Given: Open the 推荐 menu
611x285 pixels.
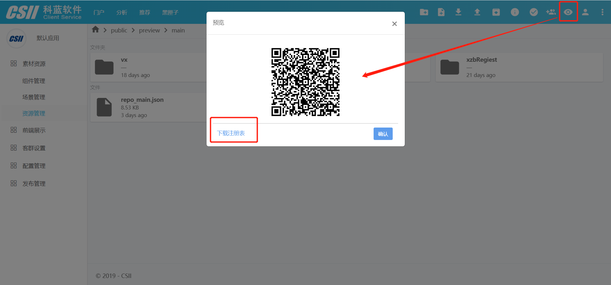Looking at the screenshot, I should pos(145,12).
